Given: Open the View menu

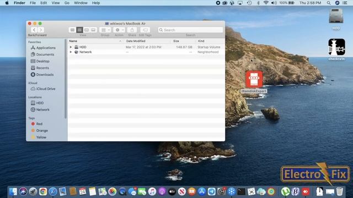Looking at the screenshot, I should click(55, 3).
